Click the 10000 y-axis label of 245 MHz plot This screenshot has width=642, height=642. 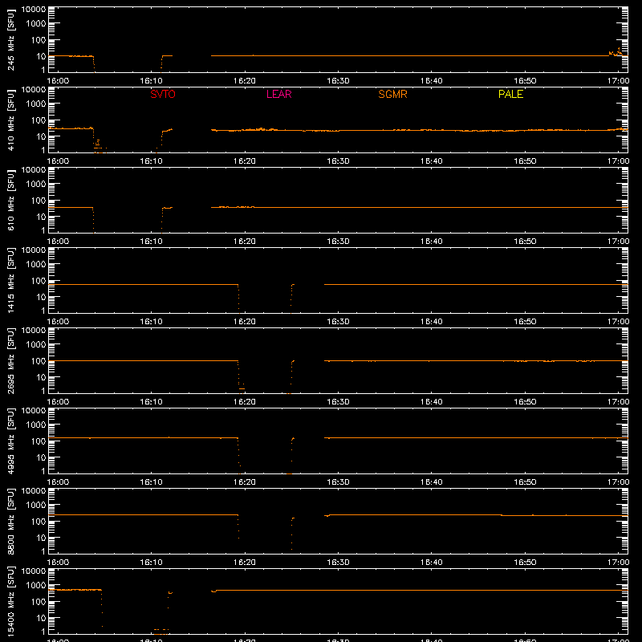click(x=34, y=10)
